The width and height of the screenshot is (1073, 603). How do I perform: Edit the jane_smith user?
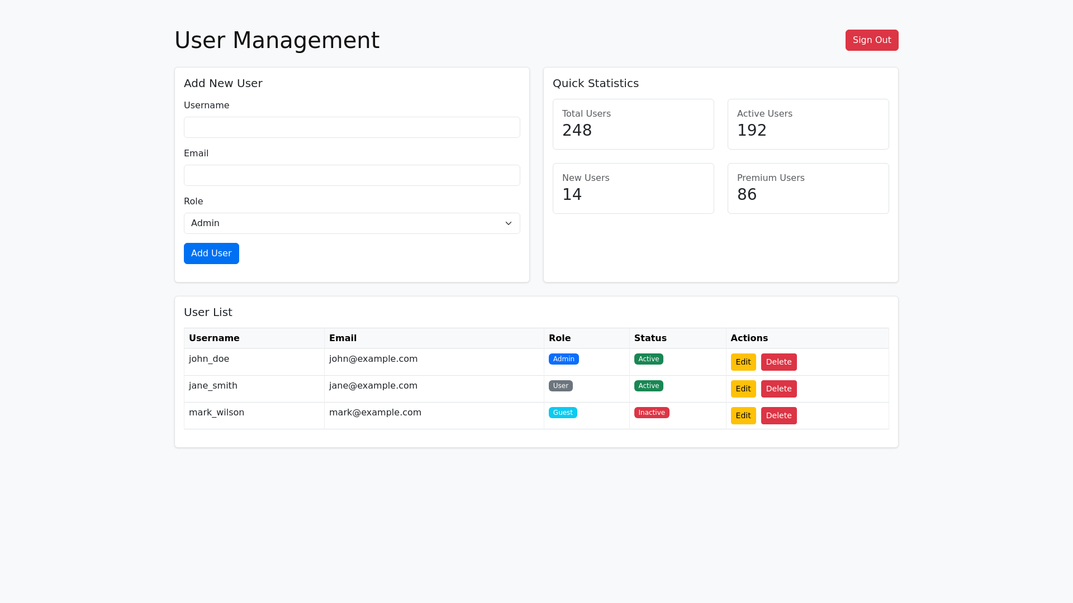[x=743, y=389]
